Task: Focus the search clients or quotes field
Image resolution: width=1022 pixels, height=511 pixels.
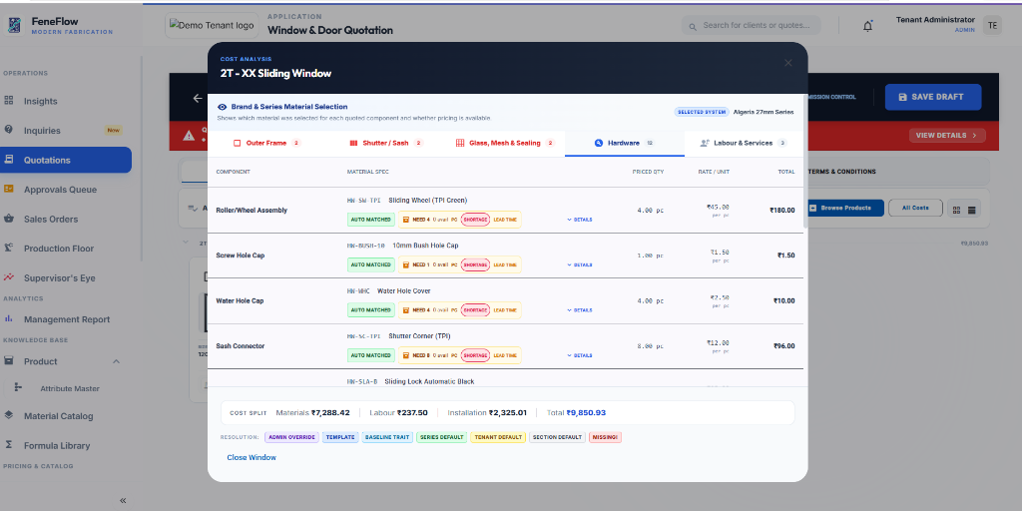Action: coord(752,25)
